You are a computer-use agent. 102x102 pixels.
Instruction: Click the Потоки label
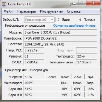[x=89, y=20]
